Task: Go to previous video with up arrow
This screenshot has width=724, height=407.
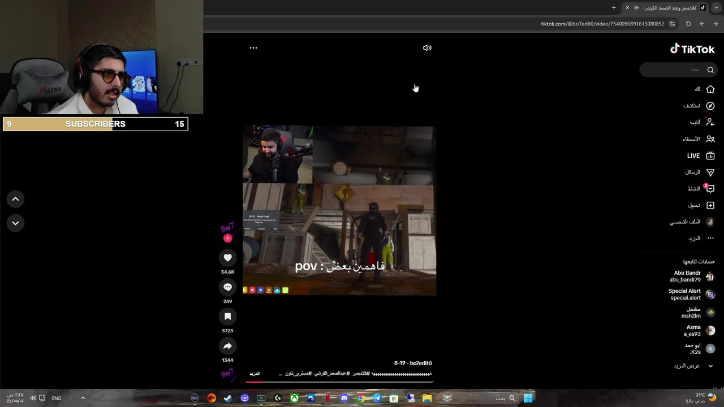Action: pyautogui.click(x=15, y=199)
